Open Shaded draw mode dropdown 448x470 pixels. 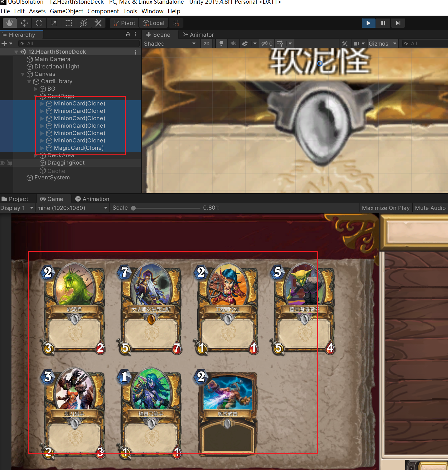tap(170, 44)
